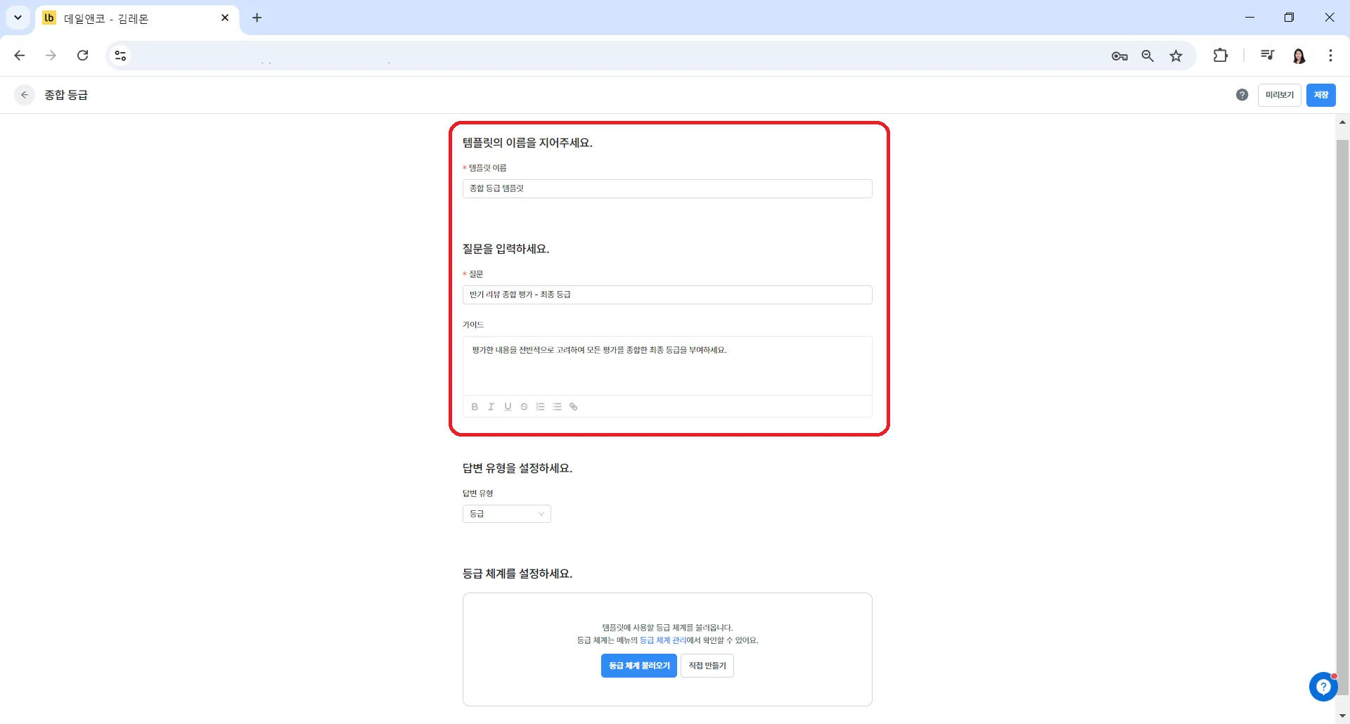Go back in browser history
The height and width of the screenshot is (724, 1350).
(20, 56)
